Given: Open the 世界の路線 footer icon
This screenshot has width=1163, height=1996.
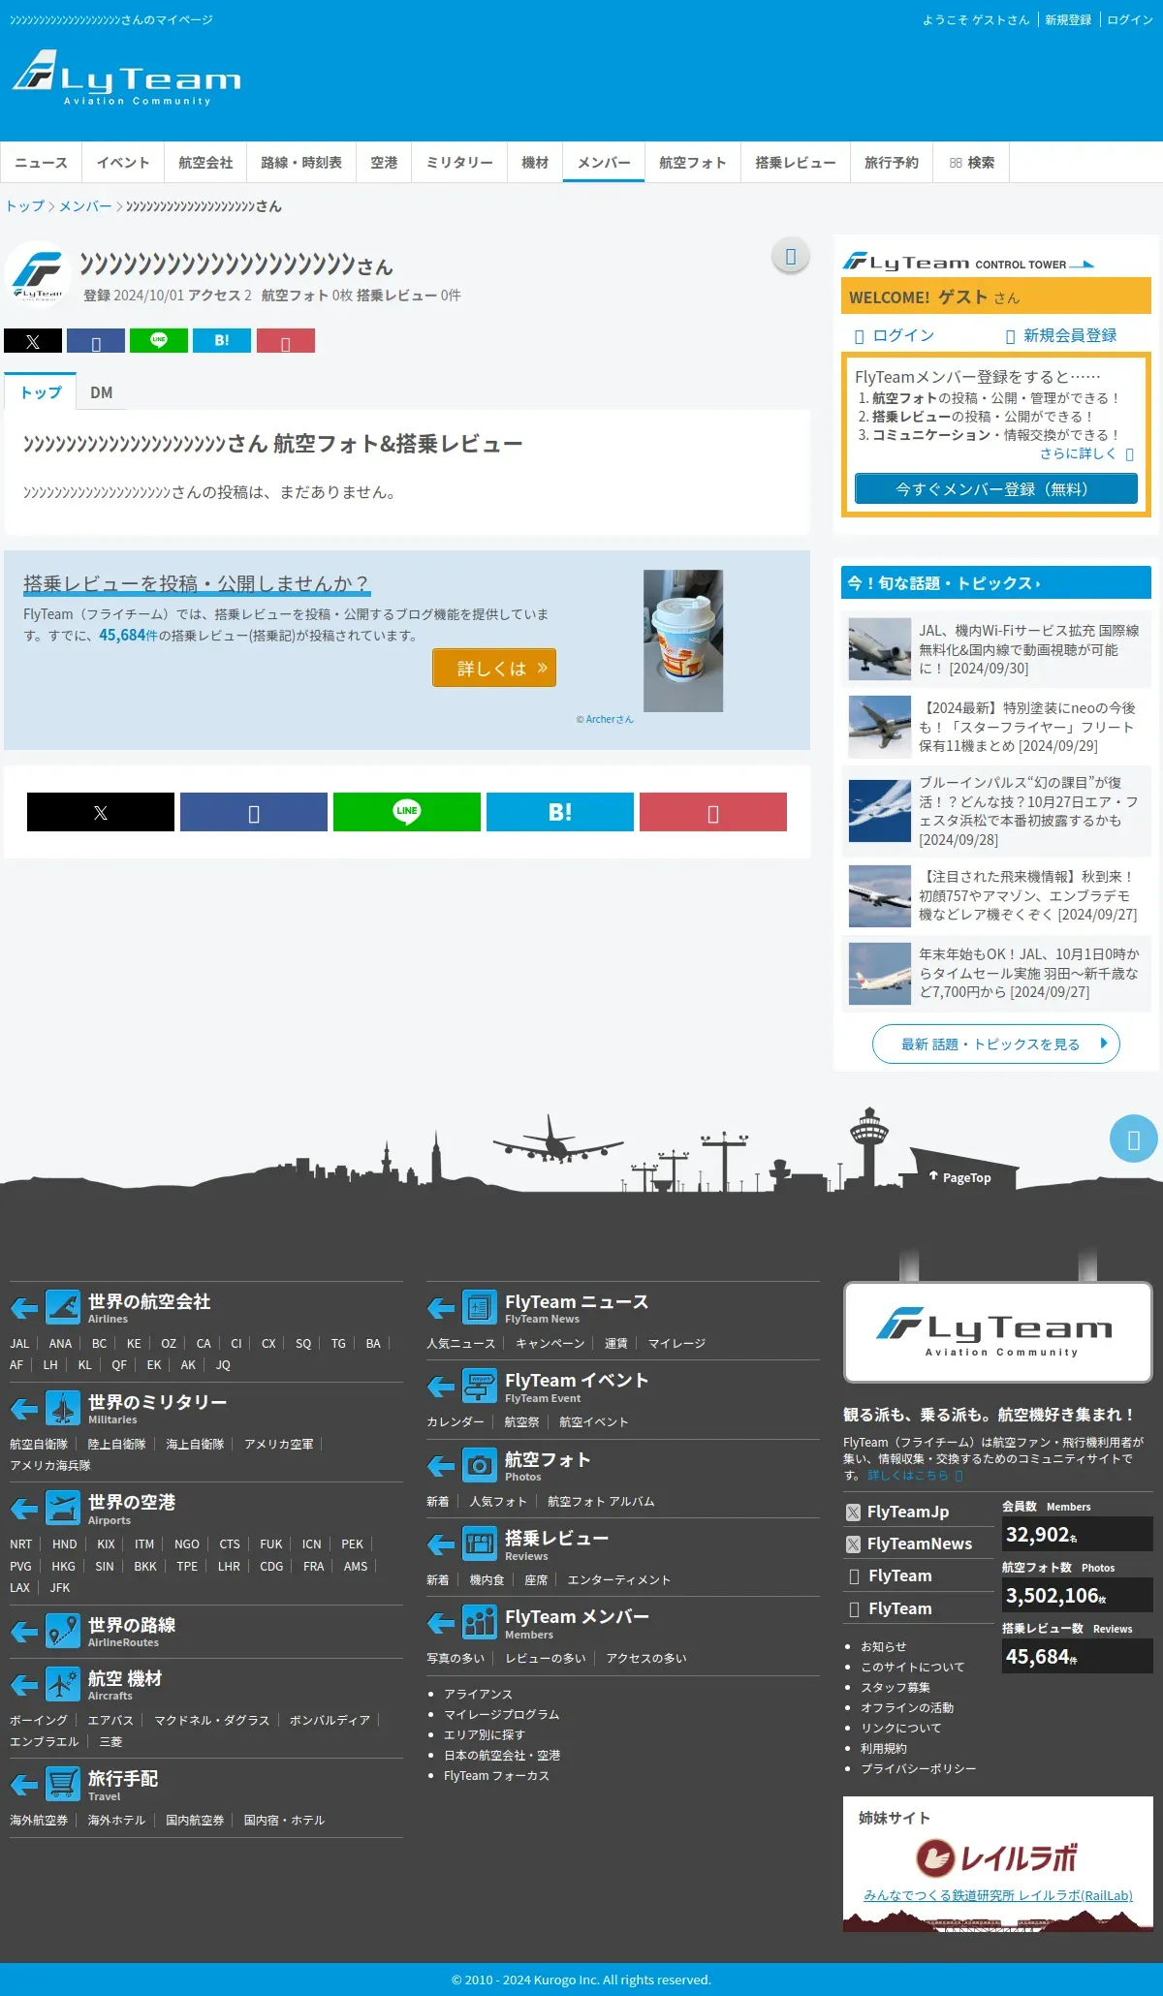Looking at the screenshot, I should point(63,1631).
